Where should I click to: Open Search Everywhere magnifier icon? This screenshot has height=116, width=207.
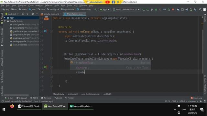[200, 10]
